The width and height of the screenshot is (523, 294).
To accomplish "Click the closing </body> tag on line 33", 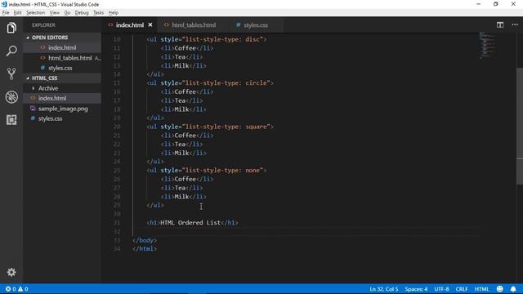I will click(x=145, y=240).
